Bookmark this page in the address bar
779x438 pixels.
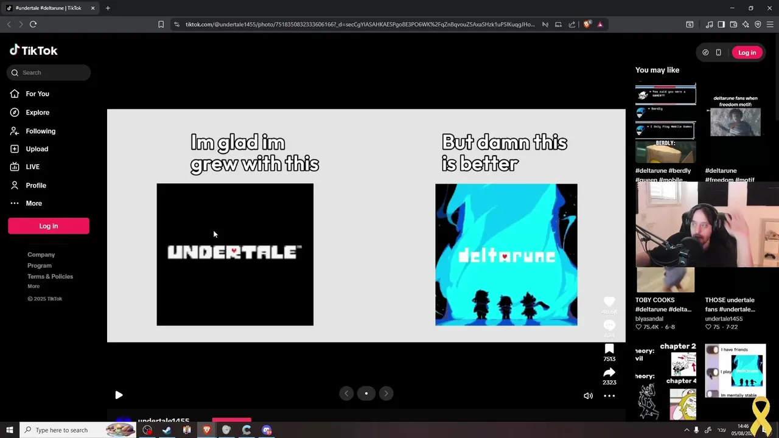161,24
